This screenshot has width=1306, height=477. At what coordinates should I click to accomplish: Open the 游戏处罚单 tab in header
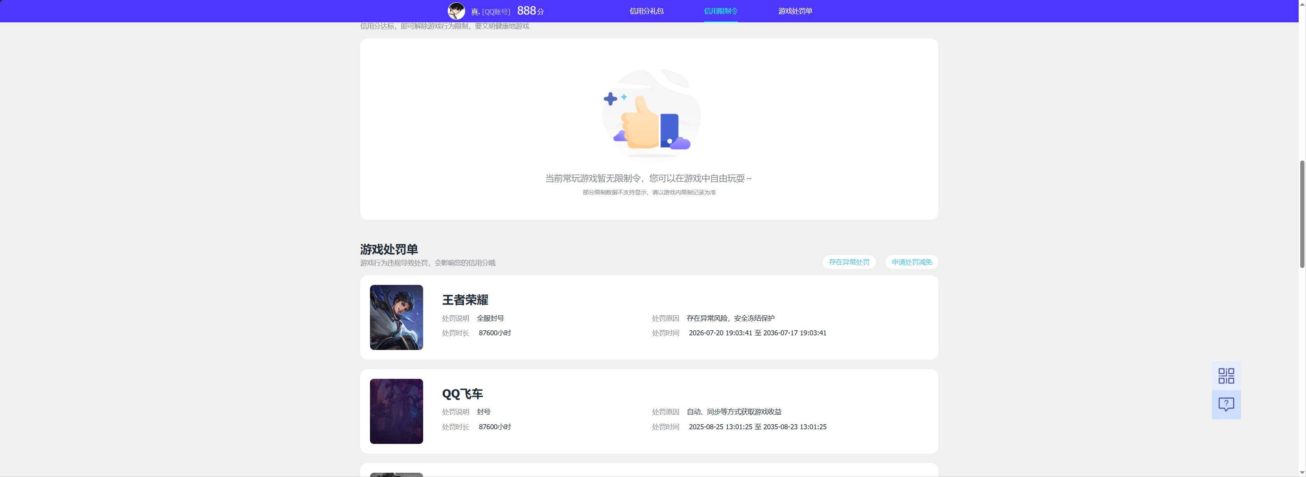click(795, 11)
